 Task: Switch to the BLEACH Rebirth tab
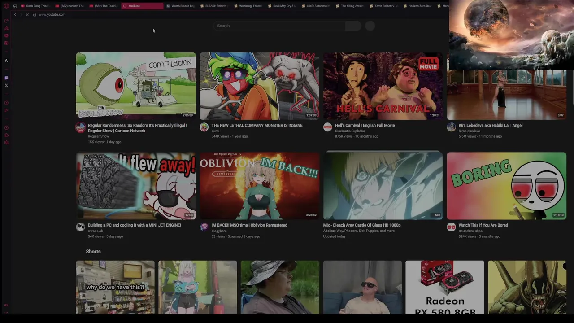pyautogui.click(x=214, y=6)
